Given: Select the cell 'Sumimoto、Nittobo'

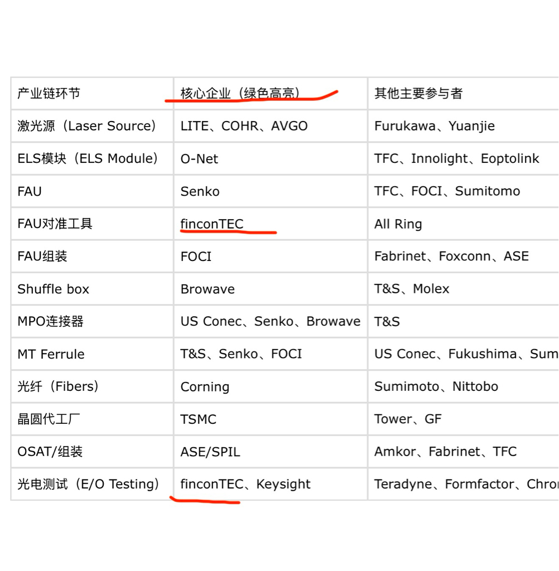Looking at the screenshot, I should click(464, 386).
